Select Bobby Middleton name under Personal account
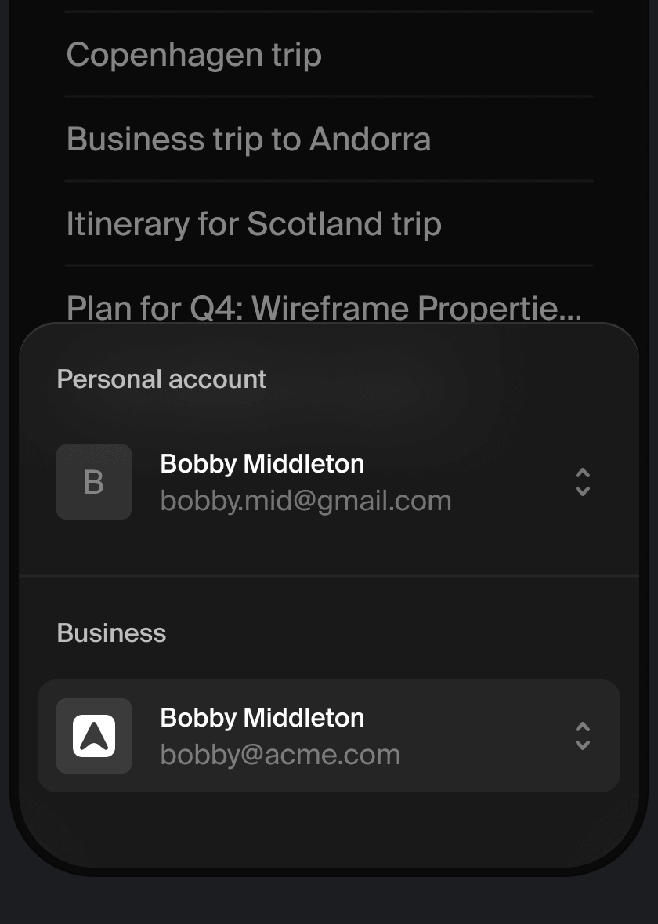Viewport: 658px width, 924px height. click(x=262, y=464)
